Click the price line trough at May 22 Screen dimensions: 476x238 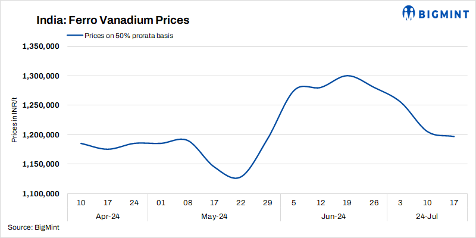coord(237,178)
